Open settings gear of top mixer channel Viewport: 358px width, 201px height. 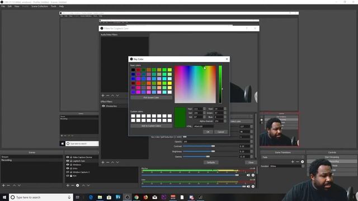pyautogui.click(x=253, y=175)
